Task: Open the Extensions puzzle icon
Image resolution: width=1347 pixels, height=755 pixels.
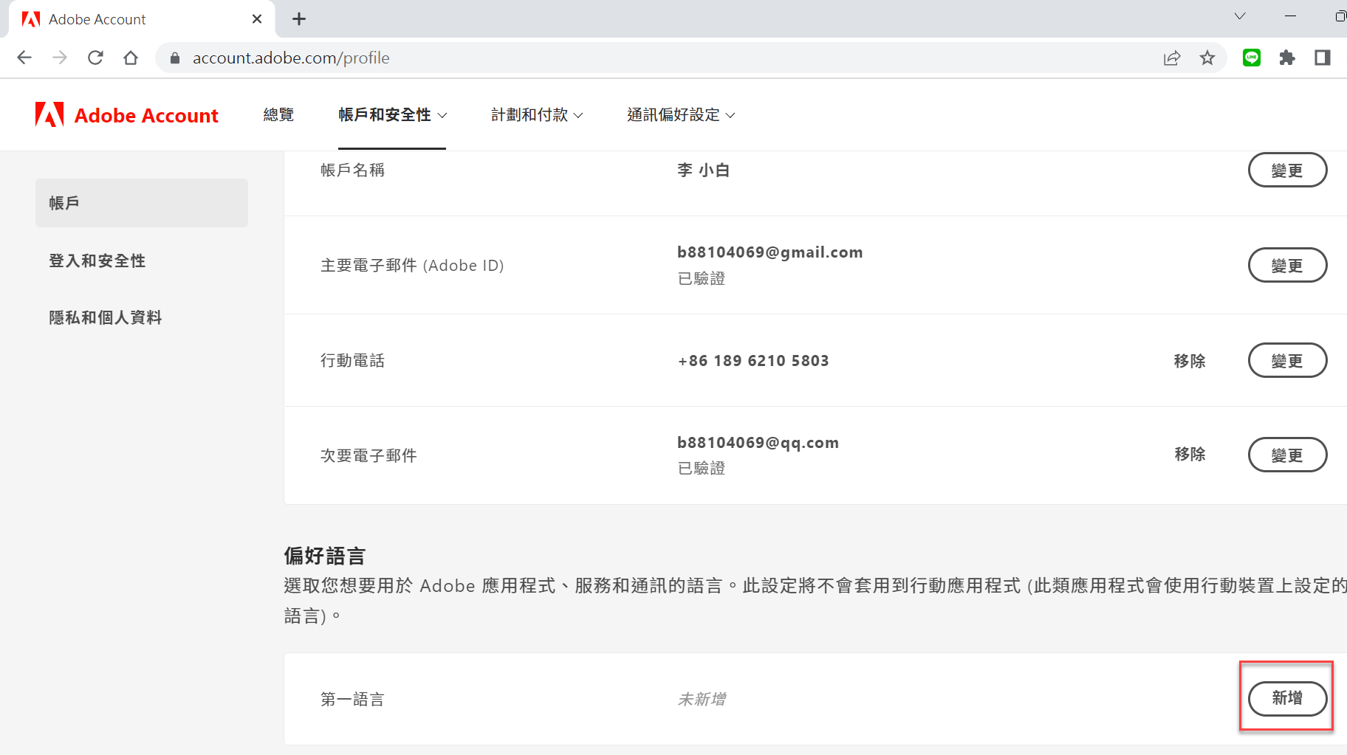Action: pyautogui.click(x=1287, y=58)
